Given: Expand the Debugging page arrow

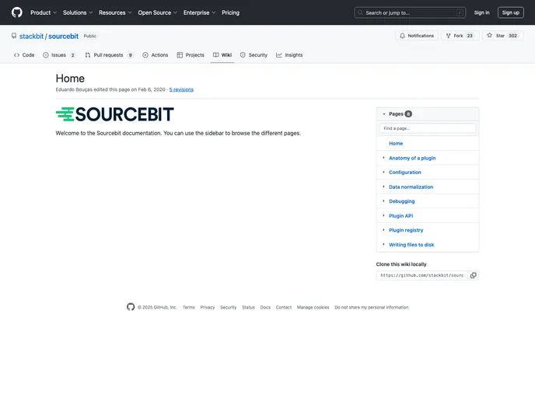Looking at the screenshot, I should pos(383,201).
